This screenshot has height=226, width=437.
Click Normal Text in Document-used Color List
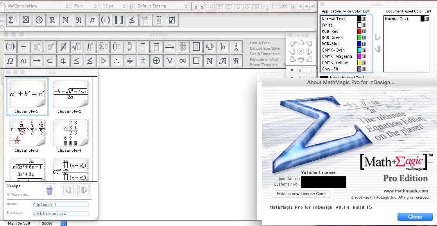pyautogui.click(x=397, y=19)
